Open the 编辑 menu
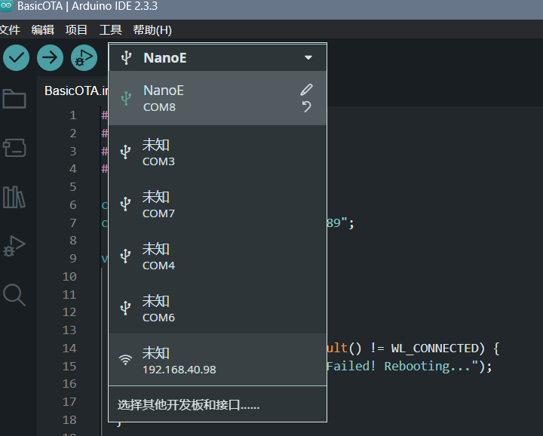The width and height of the screenshot is (543, 436). pyautogui.click(x=42, y=29)
